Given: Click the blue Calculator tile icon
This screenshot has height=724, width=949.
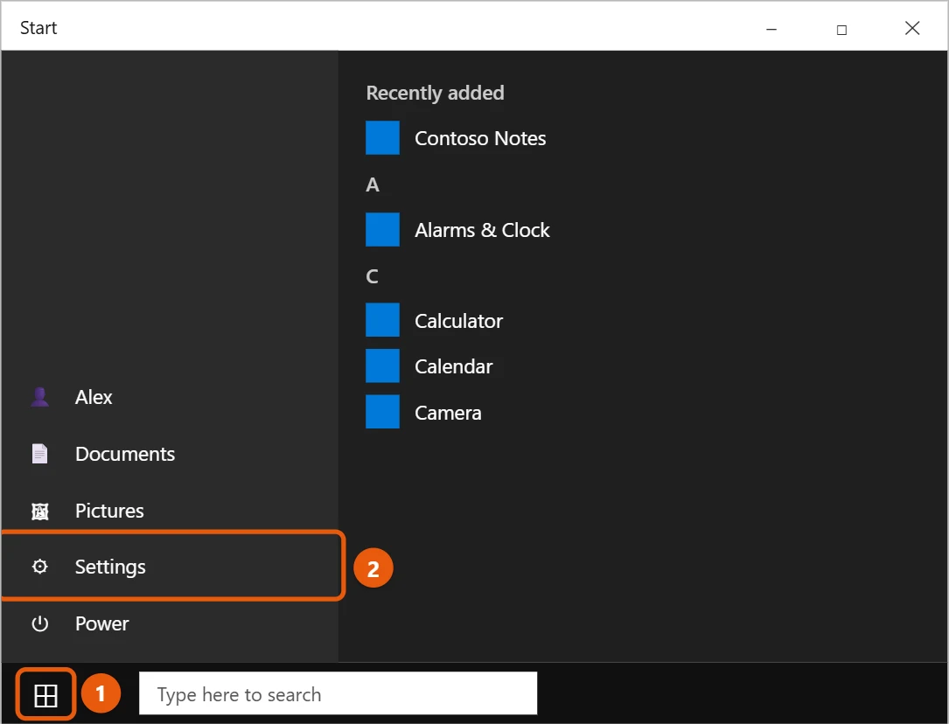Looking at the screenshot, I should [382, 320].
